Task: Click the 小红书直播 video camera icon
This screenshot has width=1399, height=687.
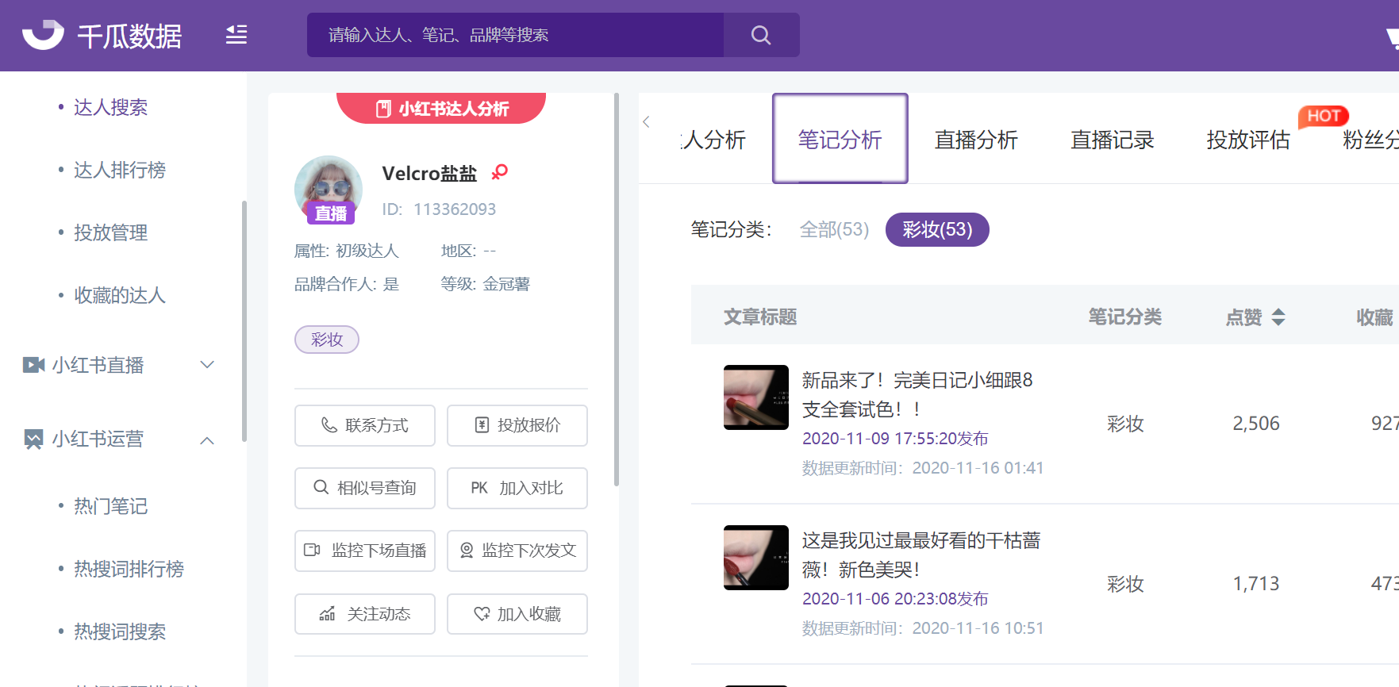Action: [x=33, y=365]
